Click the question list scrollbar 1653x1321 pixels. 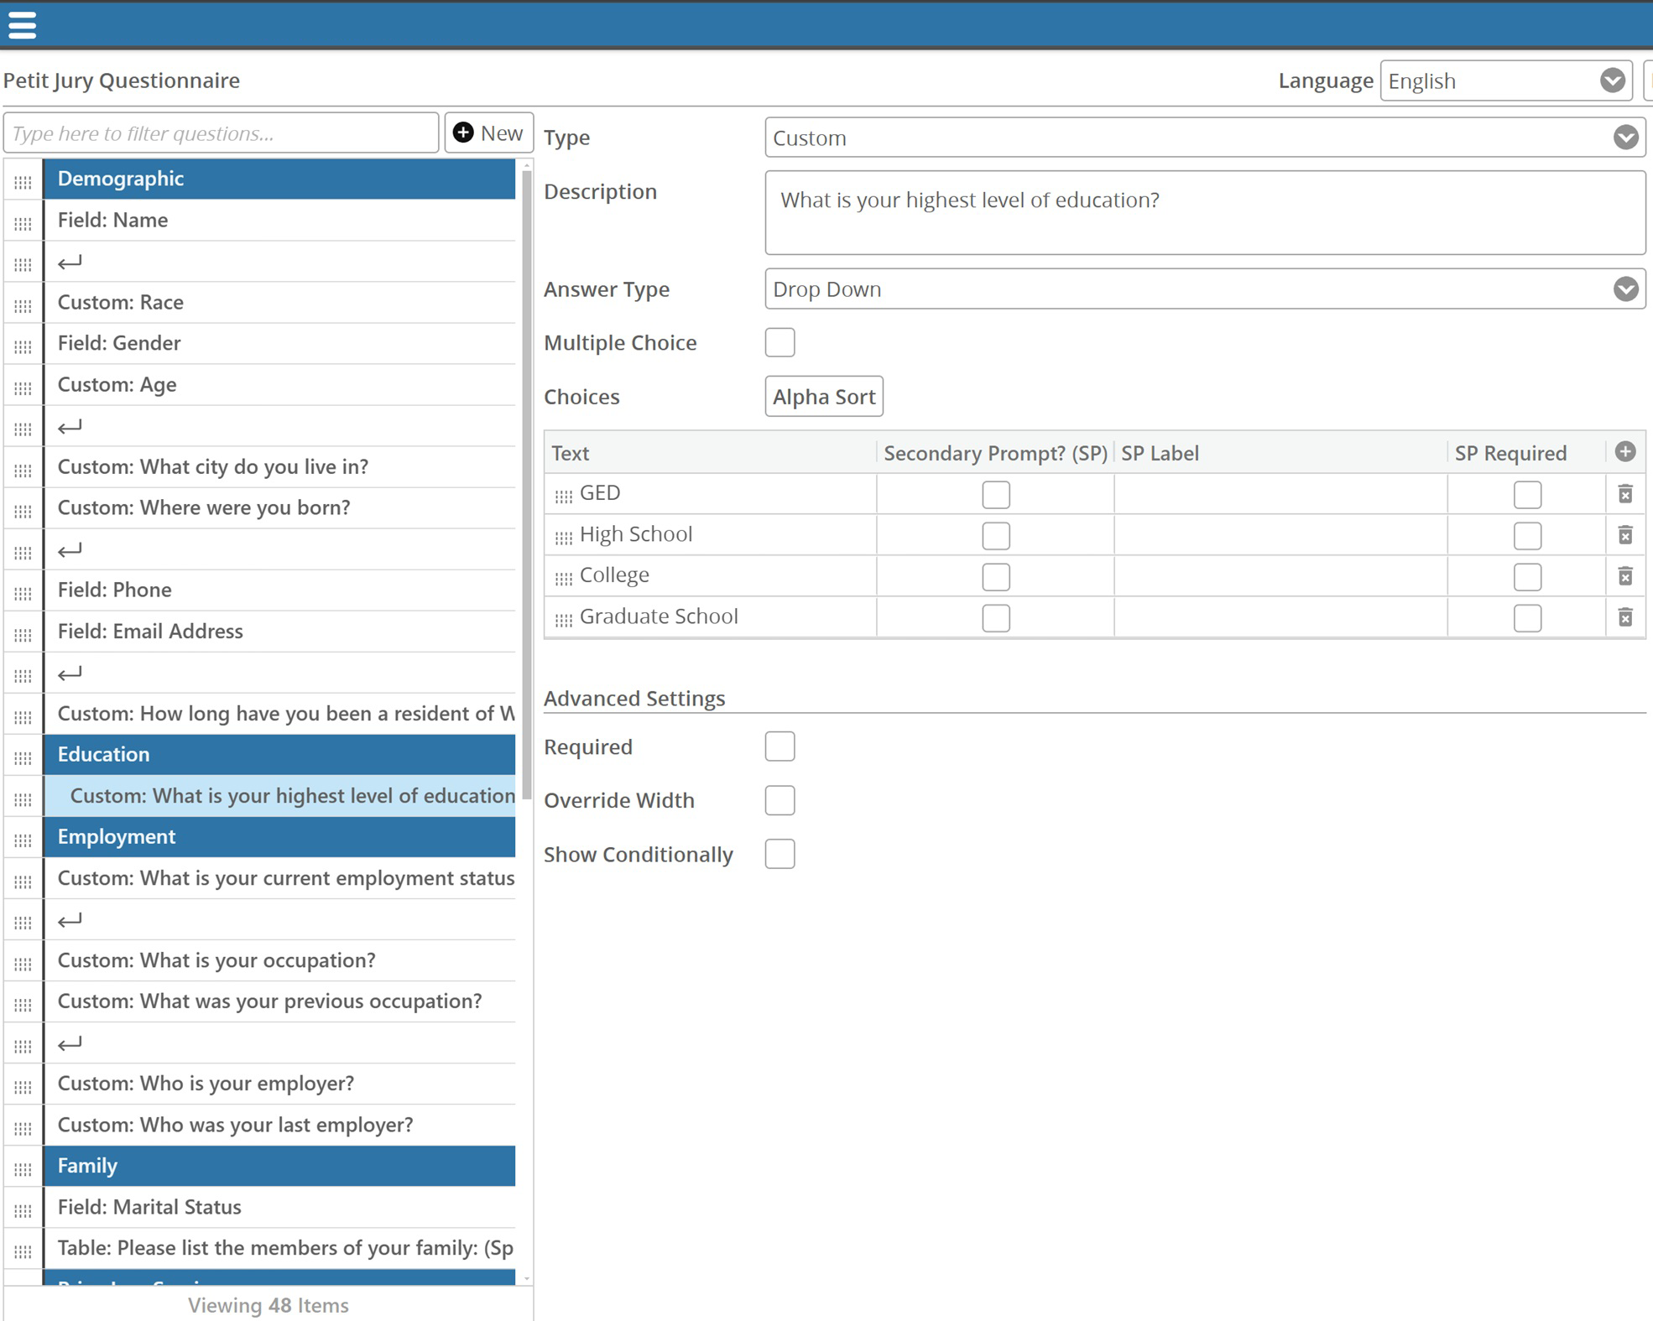pyautogui.click(x=526, y=486)
